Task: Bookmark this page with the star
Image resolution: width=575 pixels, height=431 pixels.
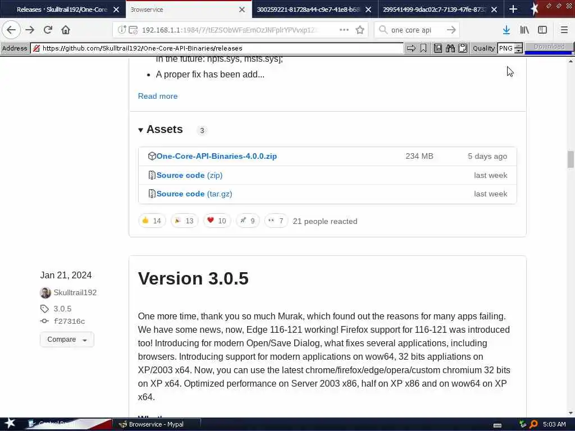Action: point(360,30)
